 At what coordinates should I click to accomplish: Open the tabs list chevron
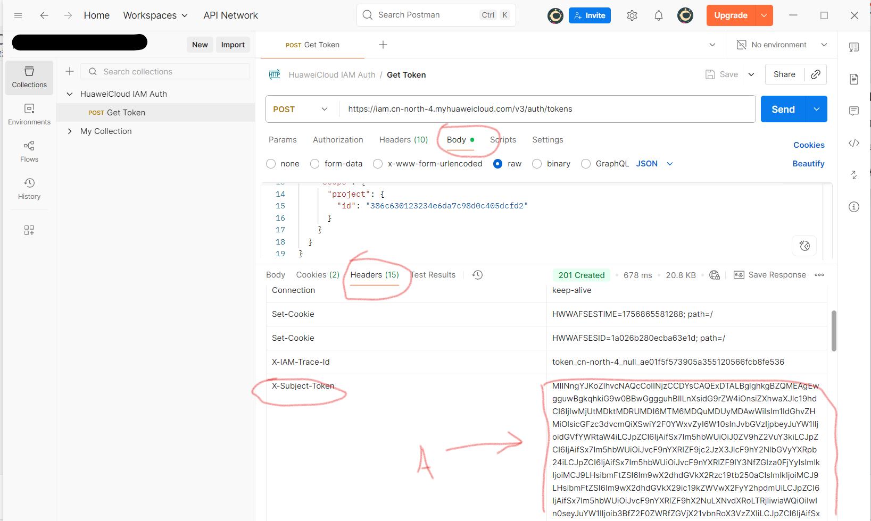pos(712,45)
